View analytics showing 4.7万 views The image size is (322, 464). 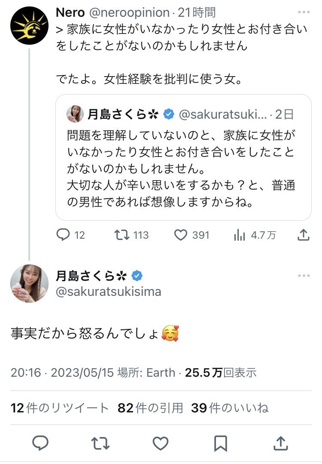click(240, 235)
